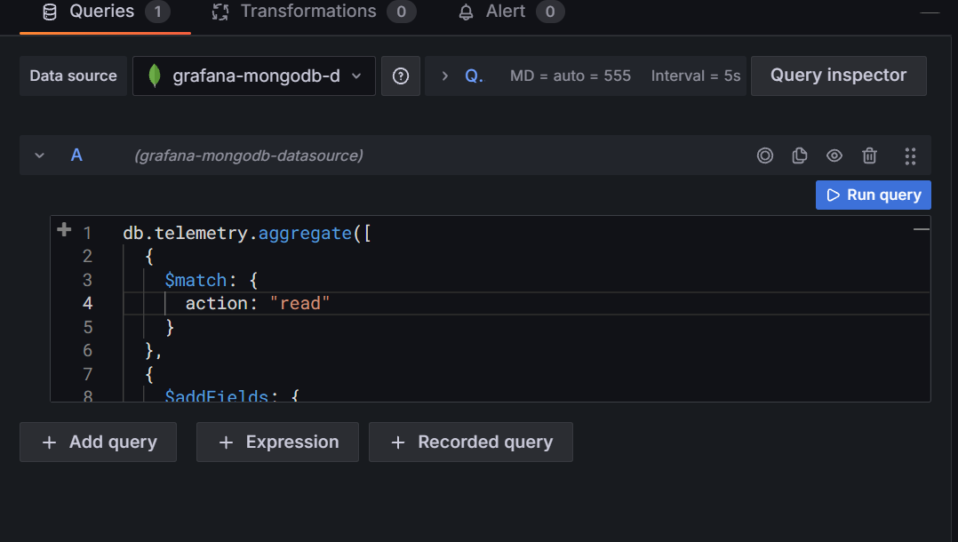Expand the query options chevron
Viewport: 958px width, 542px height.
tap(444, 76)
